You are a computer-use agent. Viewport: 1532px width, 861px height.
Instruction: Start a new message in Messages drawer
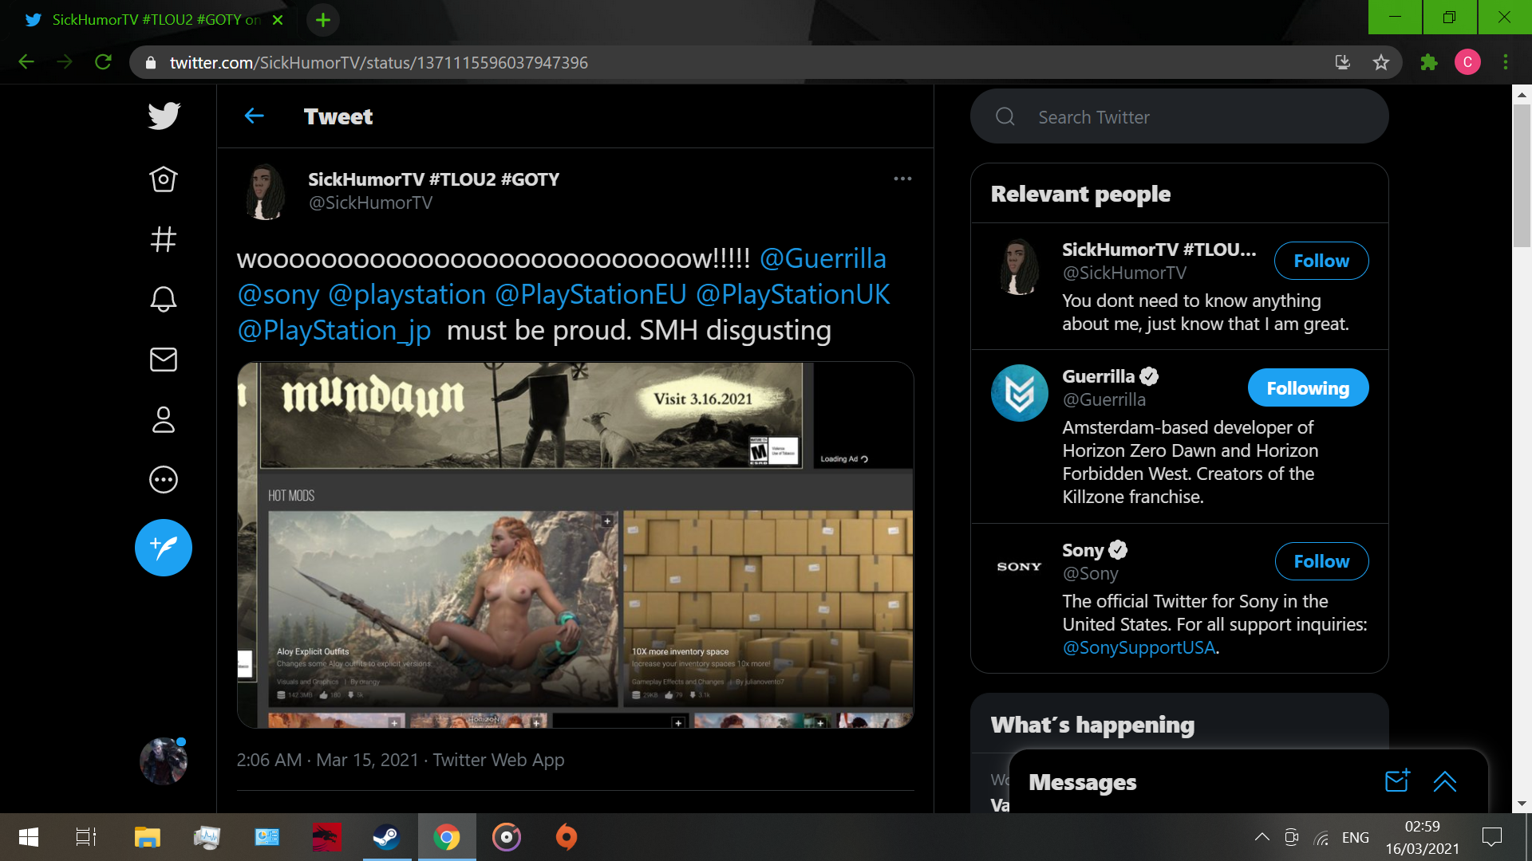pyautogui.click(x=1397, y=781)
